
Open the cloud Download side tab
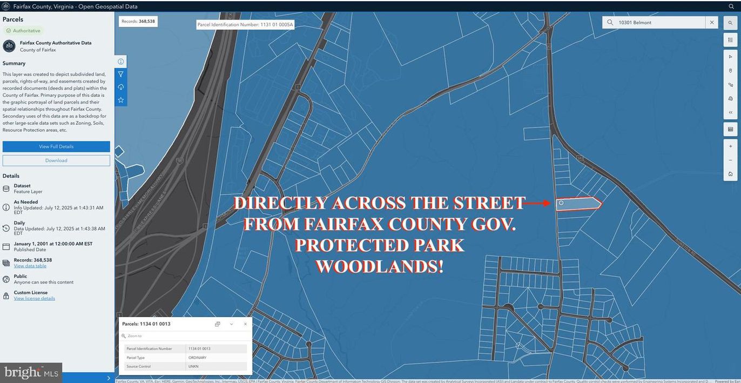point(120,87)
